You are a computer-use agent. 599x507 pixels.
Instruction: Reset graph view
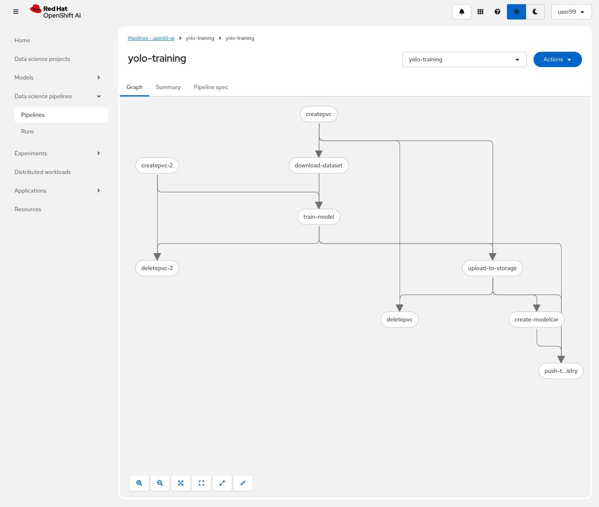(201, 483)
